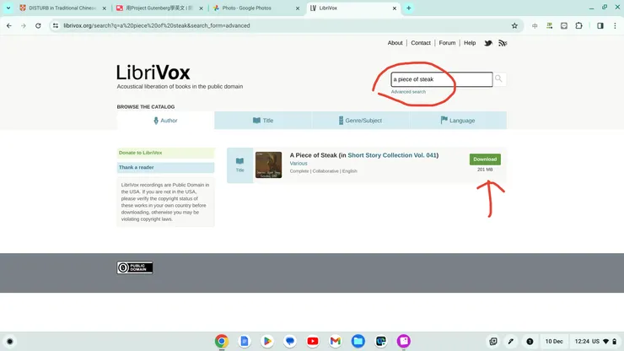The width and height of the screenshot is (624, 351).
Task: Launch Google Docs from the shelf
Action: [x=245, y=342]
